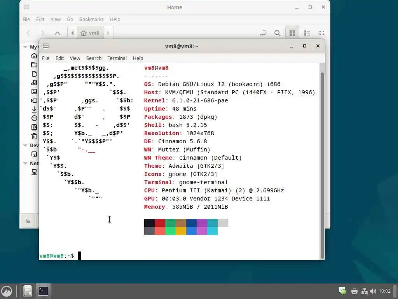Open the File System disk icon in sidebar
Image resolution: width=398 pixels, height=299 pixels.
tap(34, 127)
